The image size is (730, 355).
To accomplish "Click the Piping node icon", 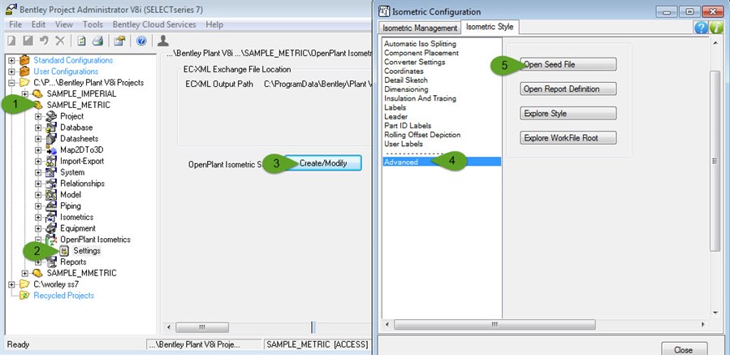I will pos(51,206).
